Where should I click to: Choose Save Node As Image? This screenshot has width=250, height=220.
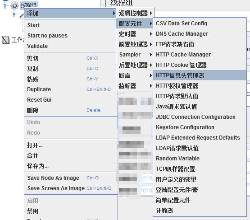click(71, 178)
